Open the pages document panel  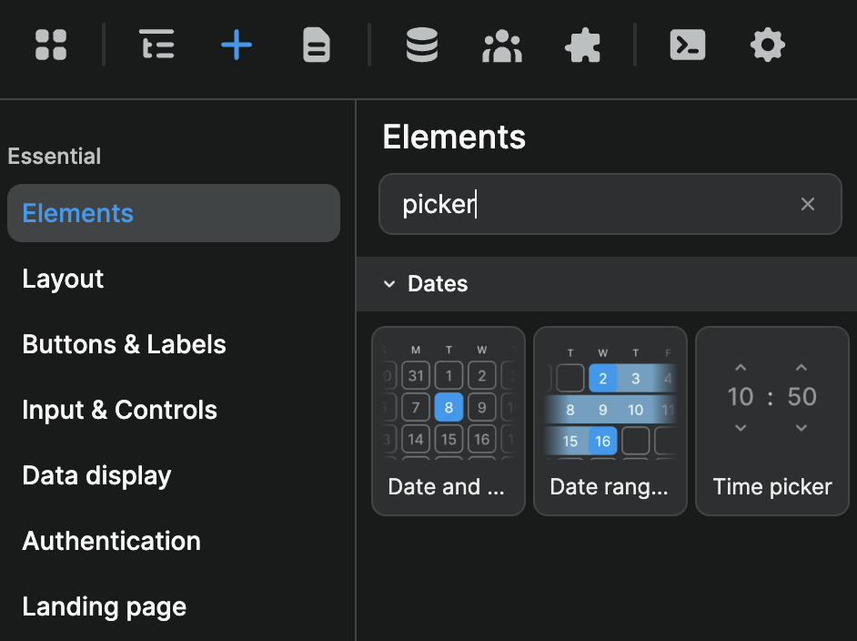tap(316, 45)
